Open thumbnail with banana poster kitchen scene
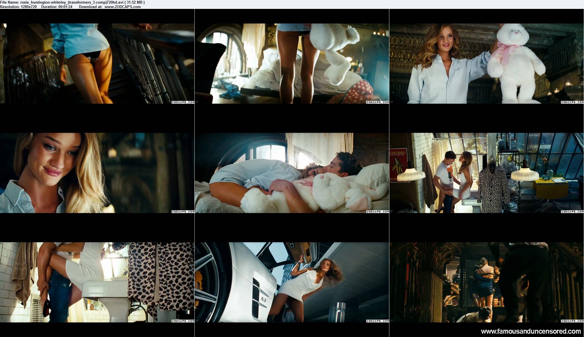The width and height of the screenshot is (584, 337). pos(486,173)
